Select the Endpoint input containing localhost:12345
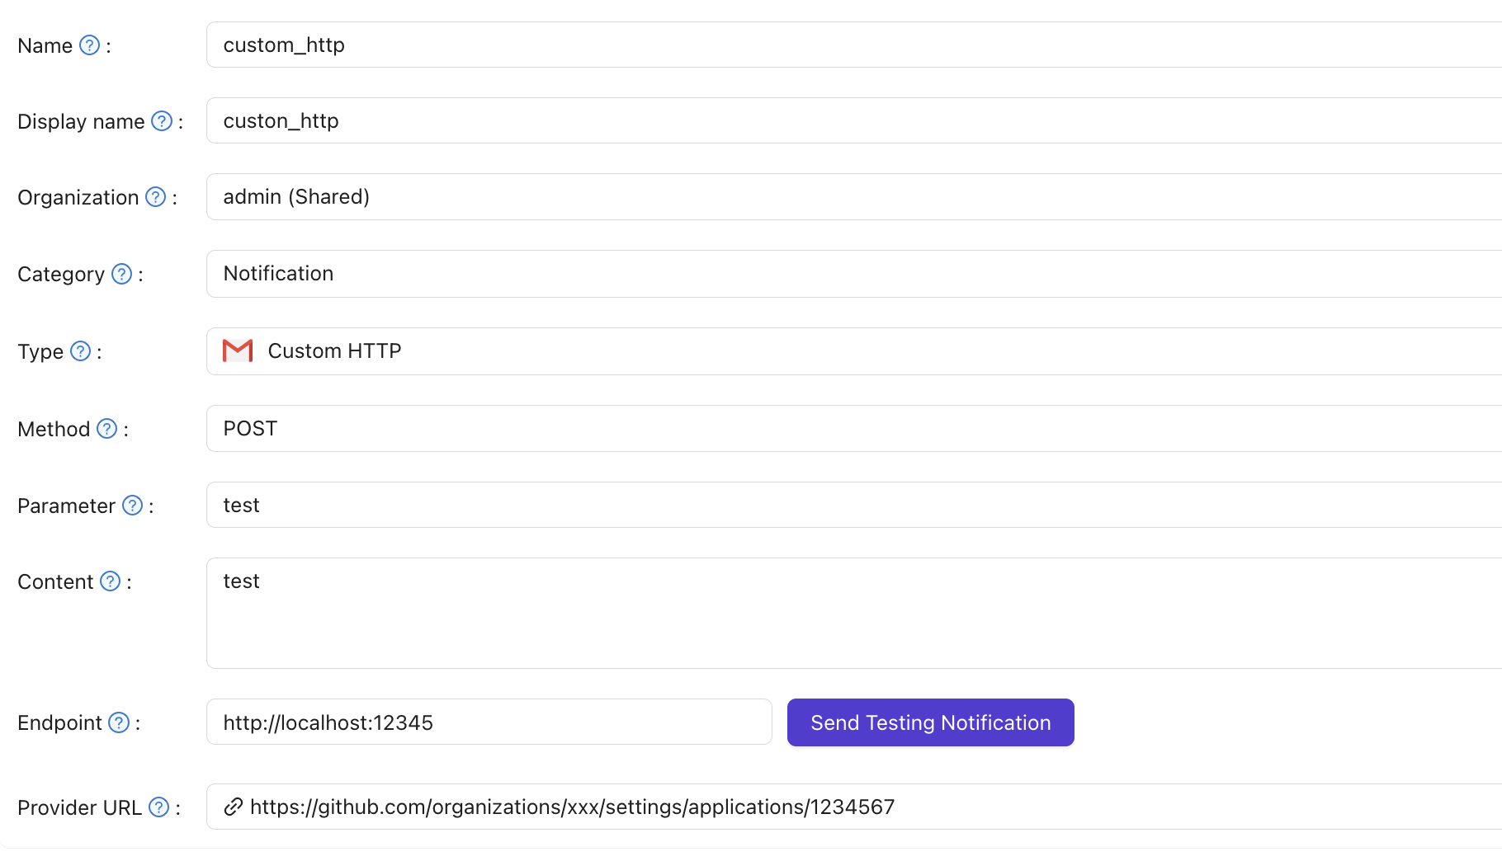Image resolution: width=1502 pixels, height=861 pixels. tap(487, 722)
